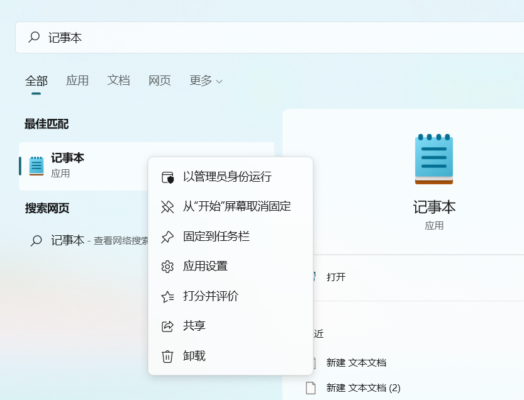The width and height of the screenshot is (524, 400).
Task: Choose 打分并评价 menu entry
Action: [231, 296]
